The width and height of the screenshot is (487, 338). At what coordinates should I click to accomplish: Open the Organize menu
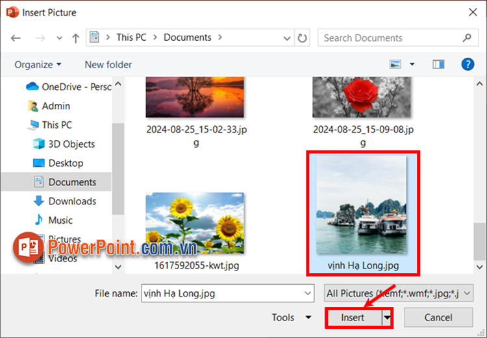pos(38,64)
